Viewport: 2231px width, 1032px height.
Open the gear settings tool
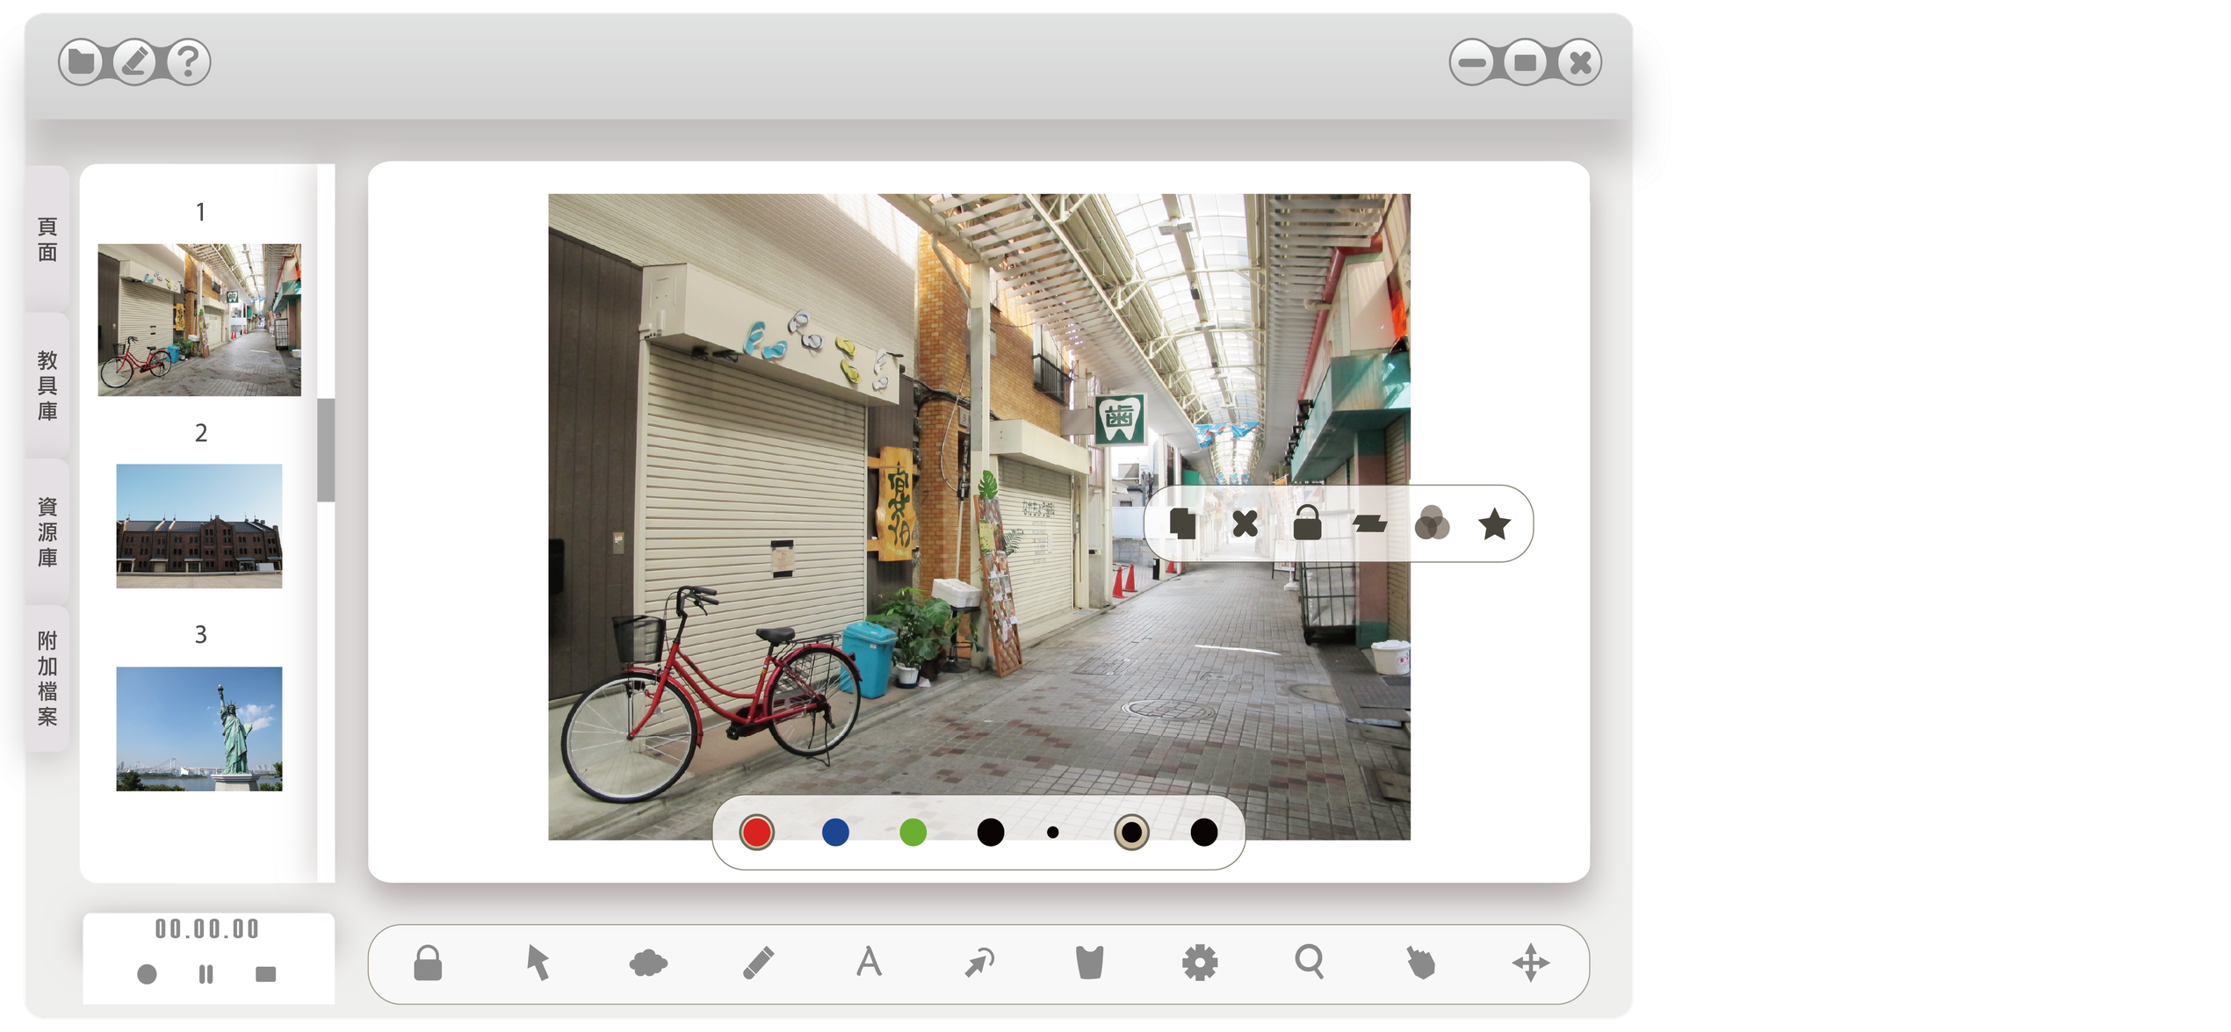pos(1200,963)
